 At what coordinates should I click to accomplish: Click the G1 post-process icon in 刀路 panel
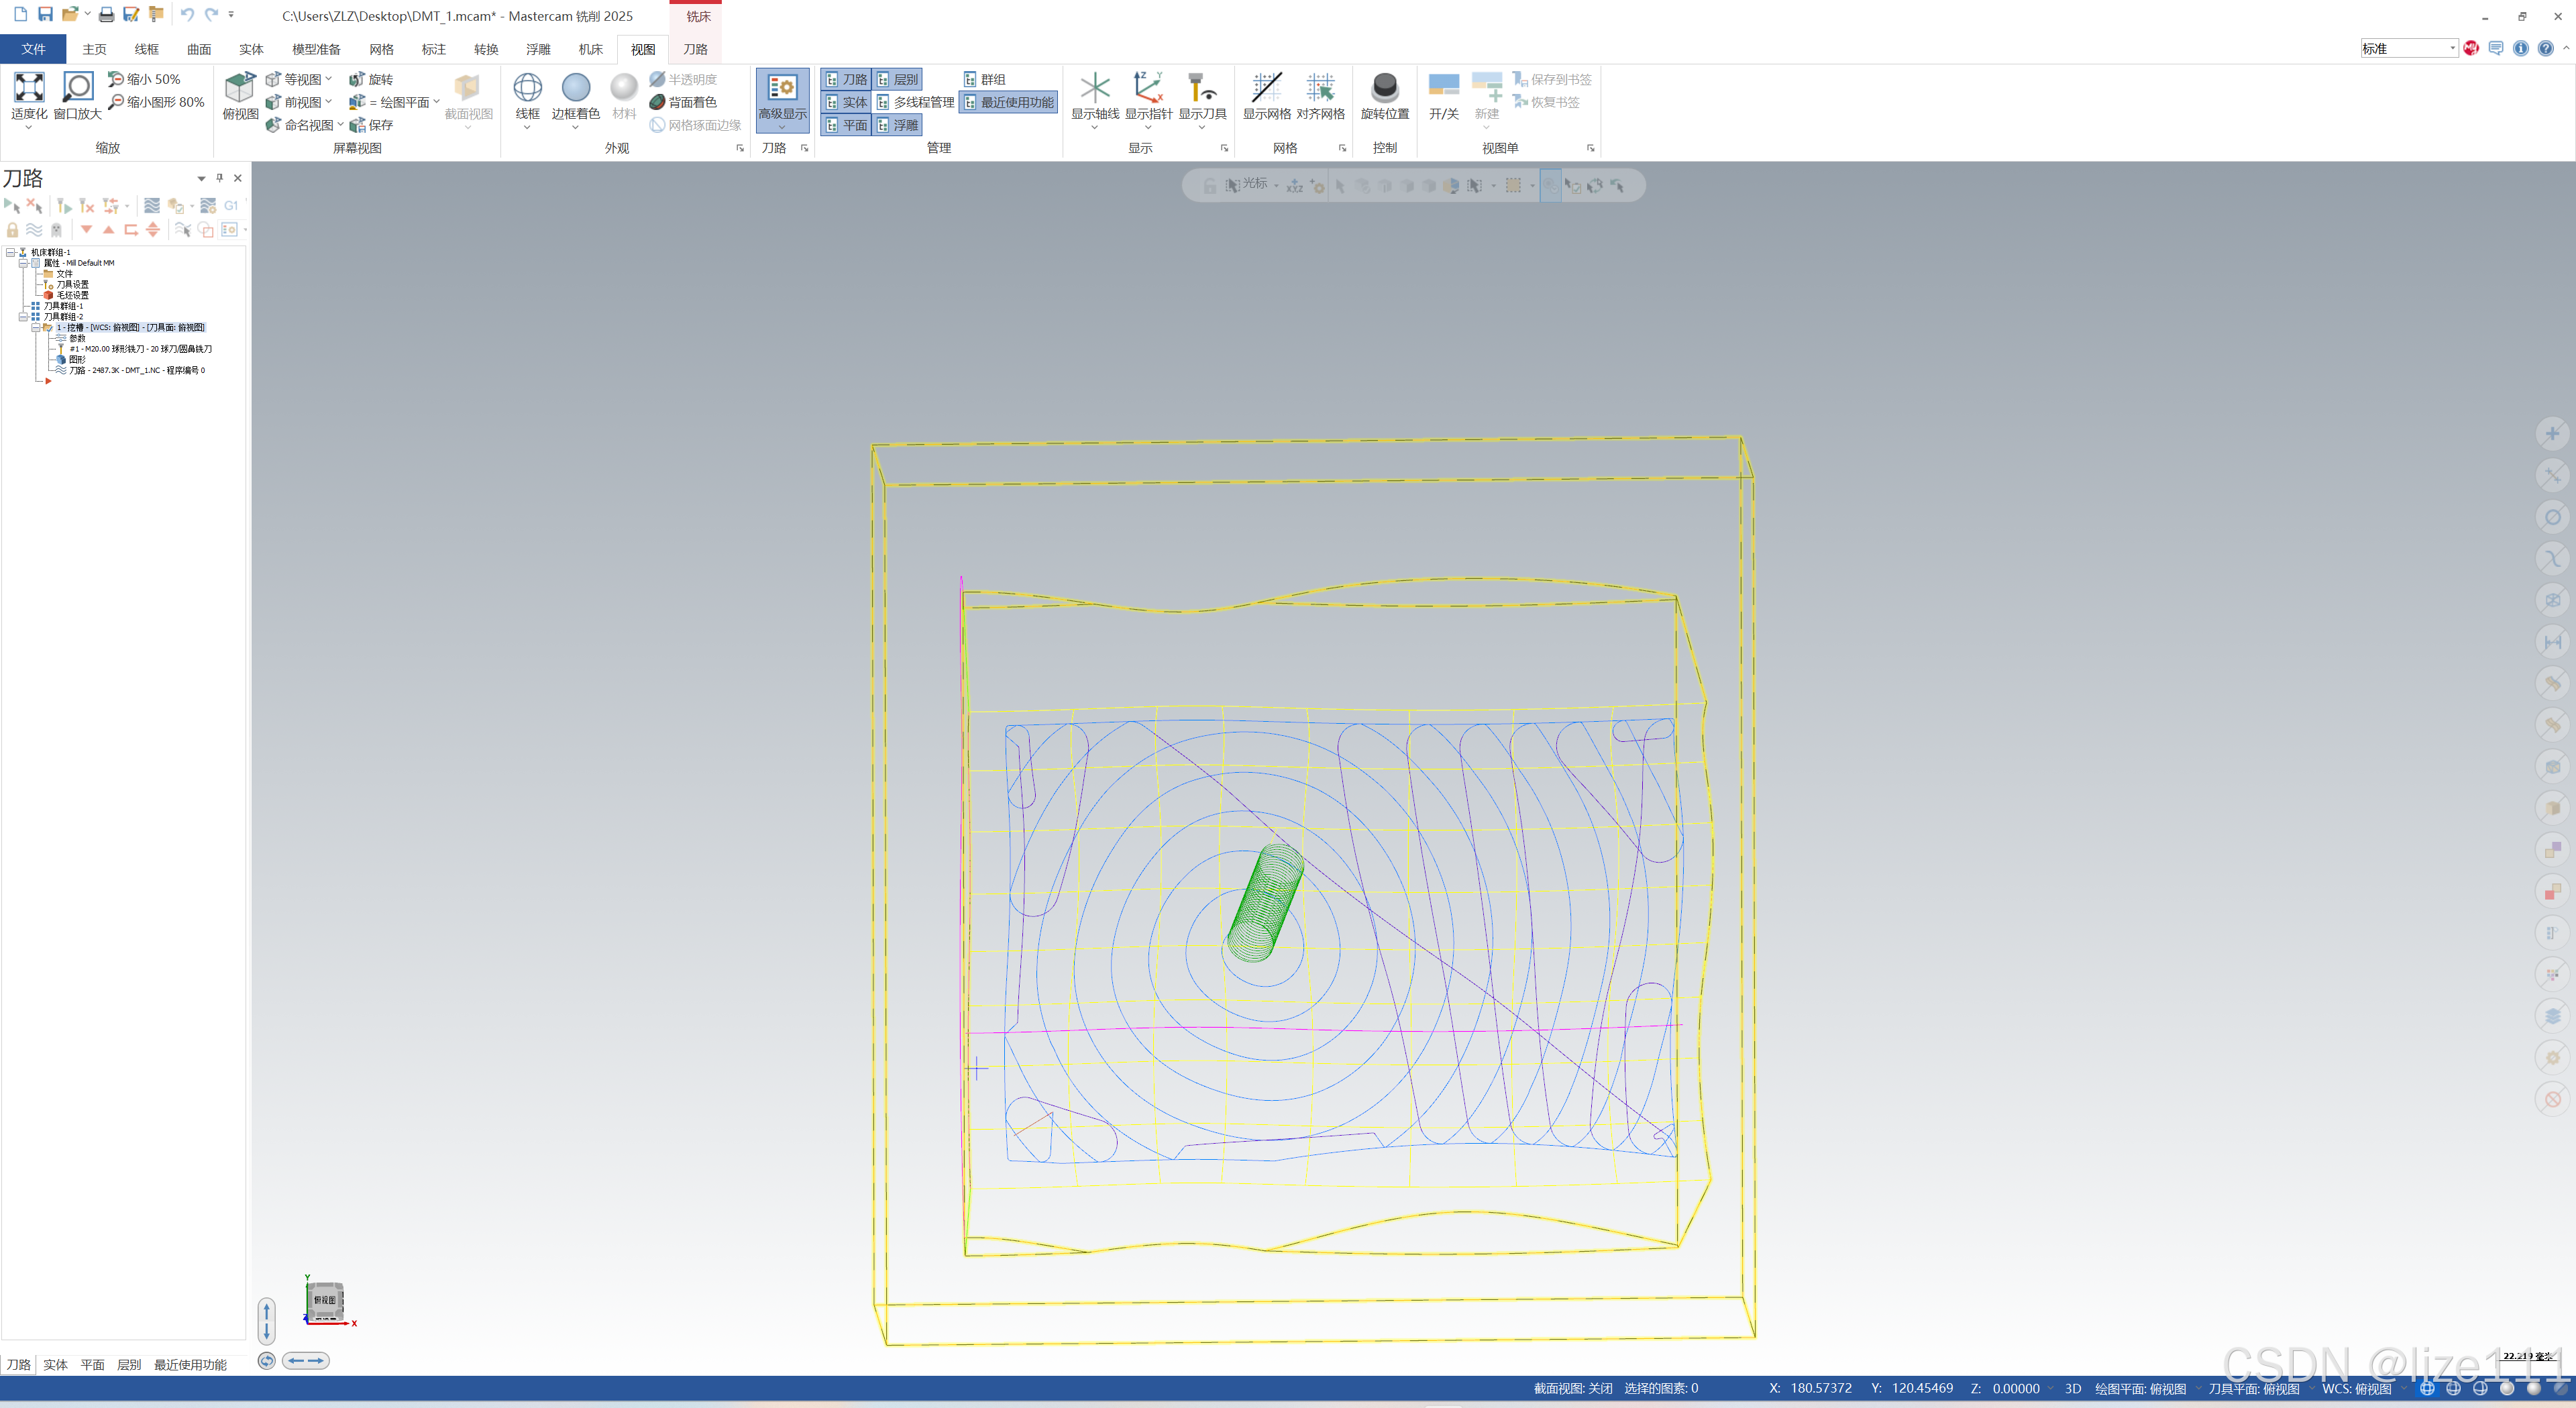[x=231, y=206]
